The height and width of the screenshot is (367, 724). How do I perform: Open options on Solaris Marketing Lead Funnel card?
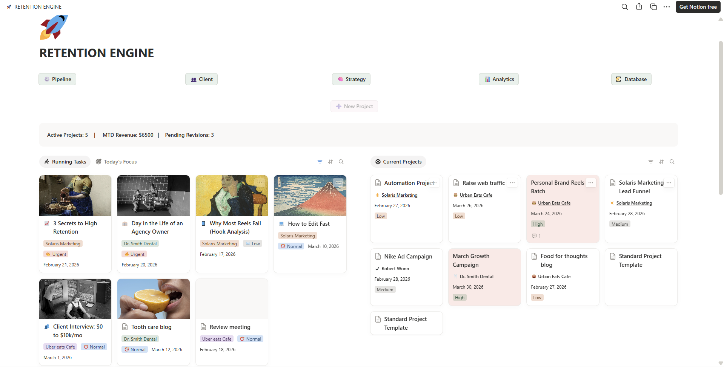[669, 183]
